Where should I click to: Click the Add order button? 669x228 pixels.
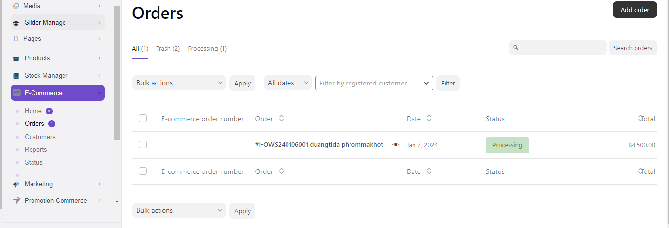tap(635, 10)
